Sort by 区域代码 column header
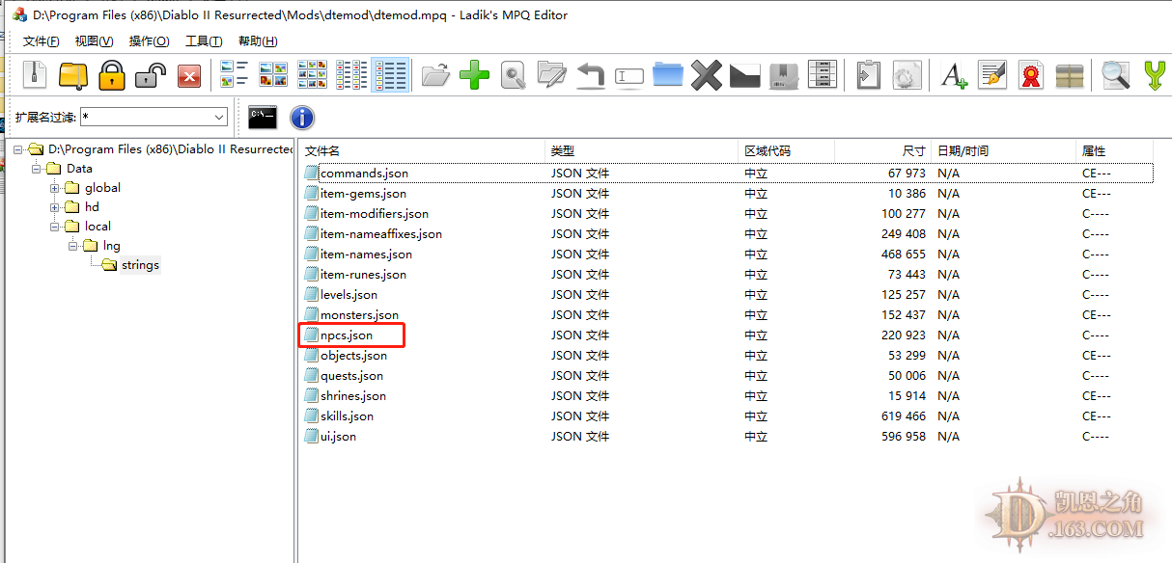 (x=787, y=151)
